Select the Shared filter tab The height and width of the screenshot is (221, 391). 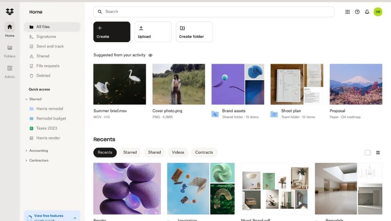click(x=154, y=152)
